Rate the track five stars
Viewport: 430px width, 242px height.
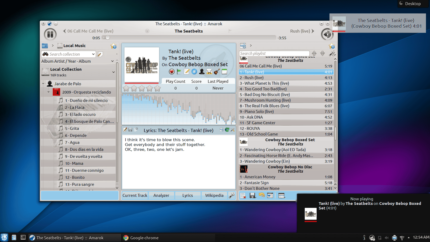click(157, 88)
